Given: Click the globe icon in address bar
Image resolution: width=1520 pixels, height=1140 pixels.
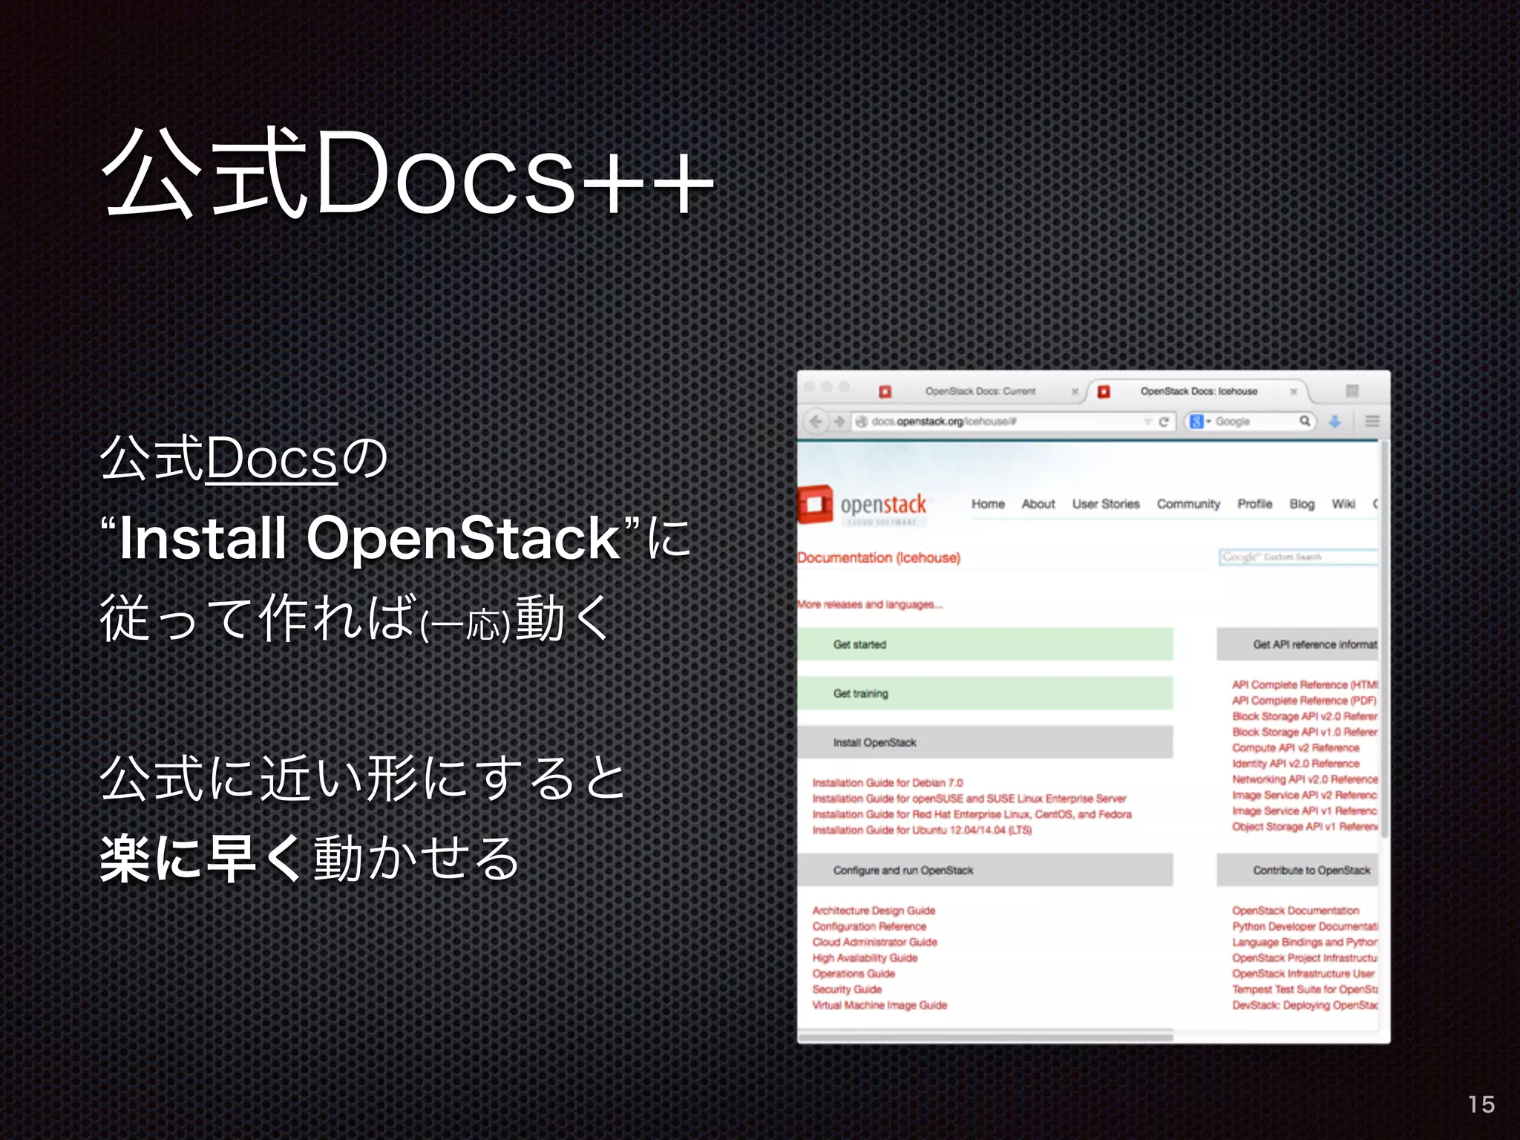Looking at the screenshot, I should pyautogui.click(x=862, y=422).
